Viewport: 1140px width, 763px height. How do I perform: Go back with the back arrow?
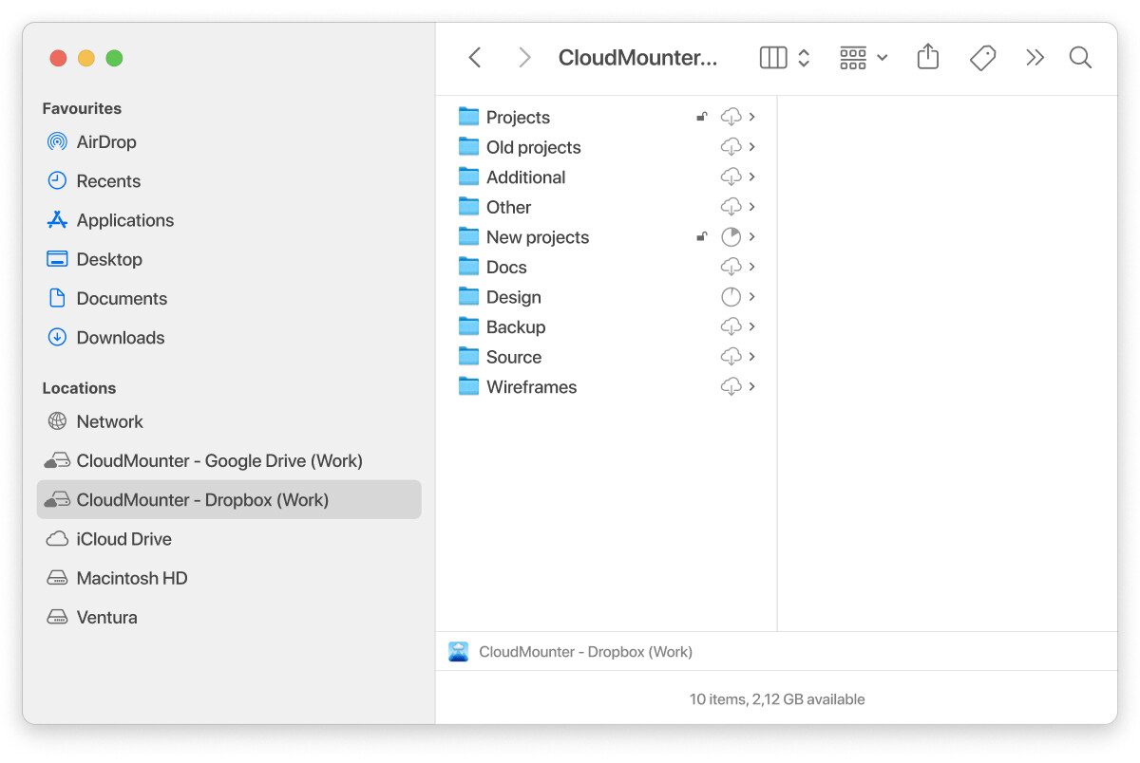point(475,58)
